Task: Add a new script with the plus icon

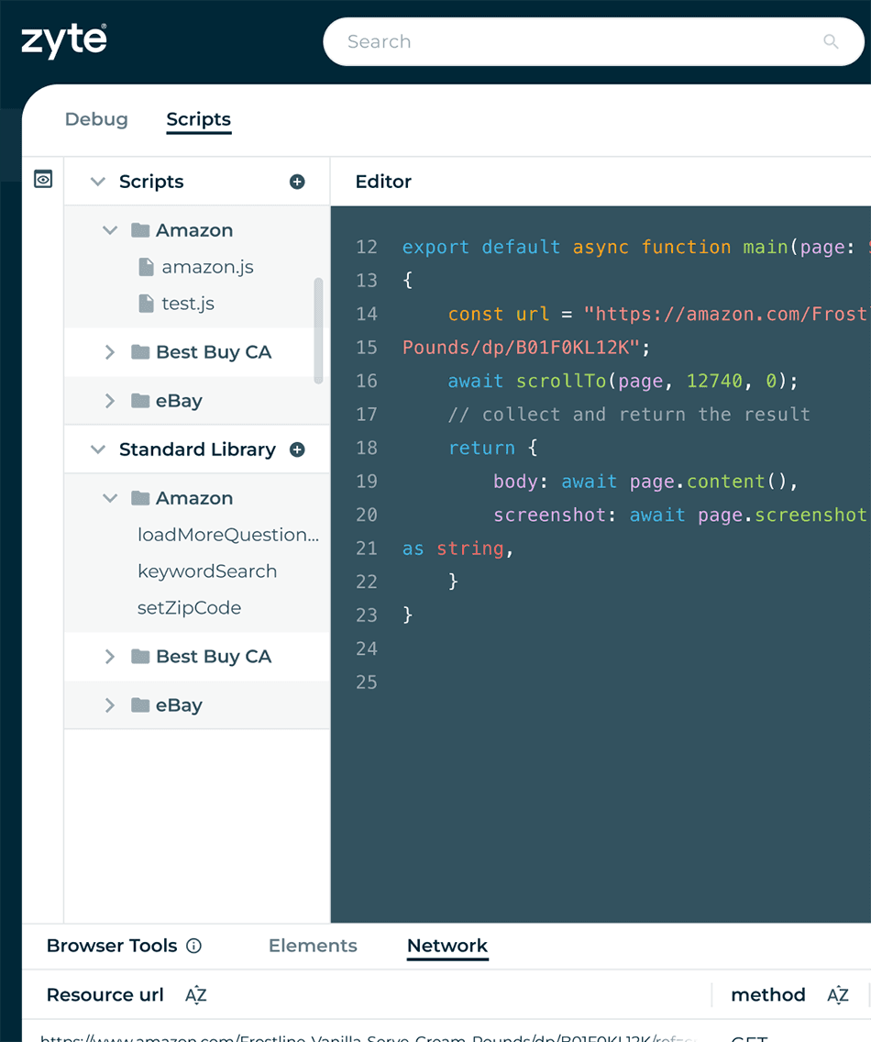Action: [x=297, y=182]
